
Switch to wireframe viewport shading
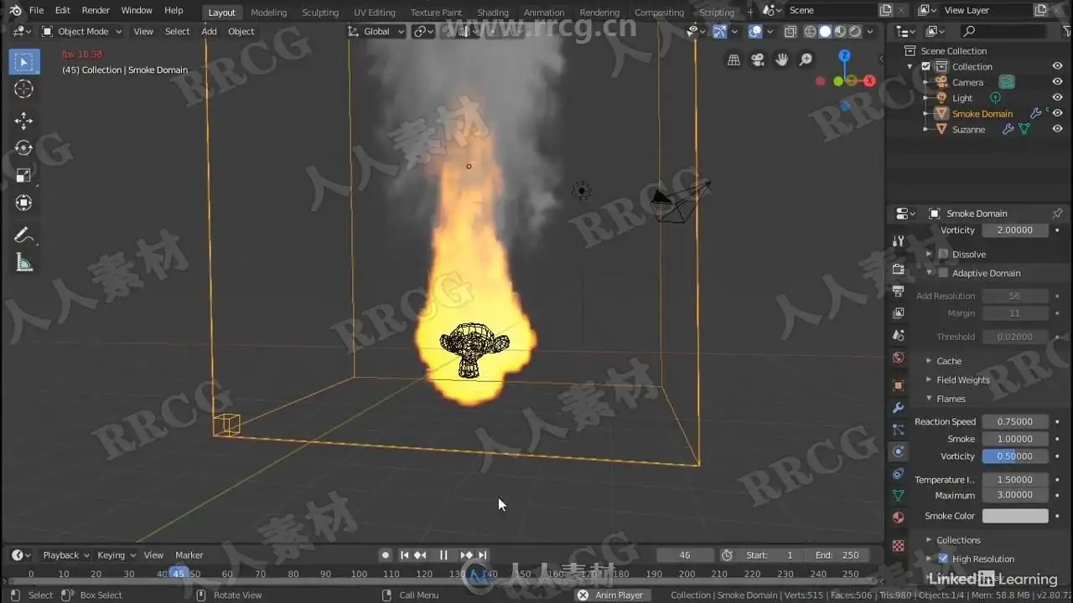pyautogui.click(x=810, y=32)
